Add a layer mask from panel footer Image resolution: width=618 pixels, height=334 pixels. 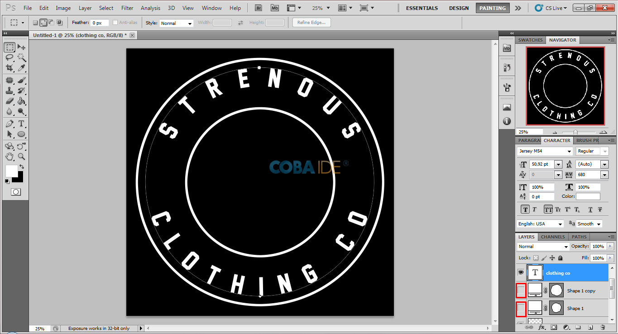tap(554, 327)
